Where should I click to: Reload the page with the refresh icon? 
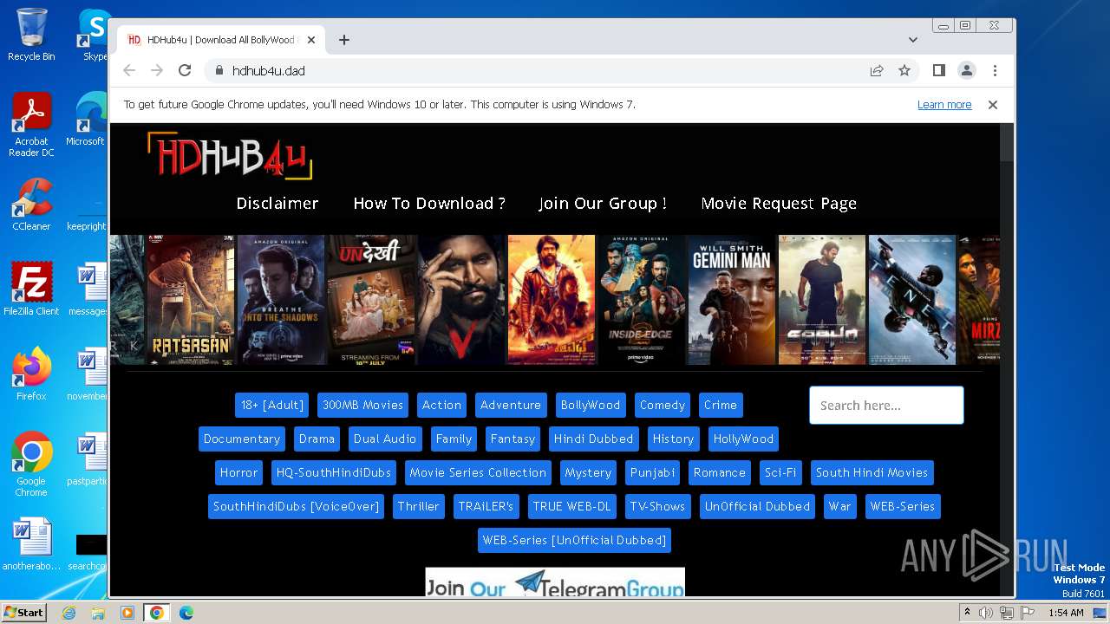185,70
